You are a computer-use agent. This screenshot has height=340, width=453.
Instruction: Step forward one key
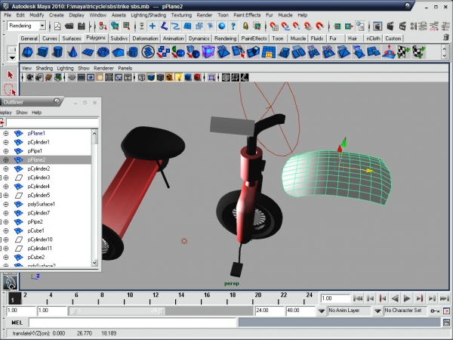420,298
